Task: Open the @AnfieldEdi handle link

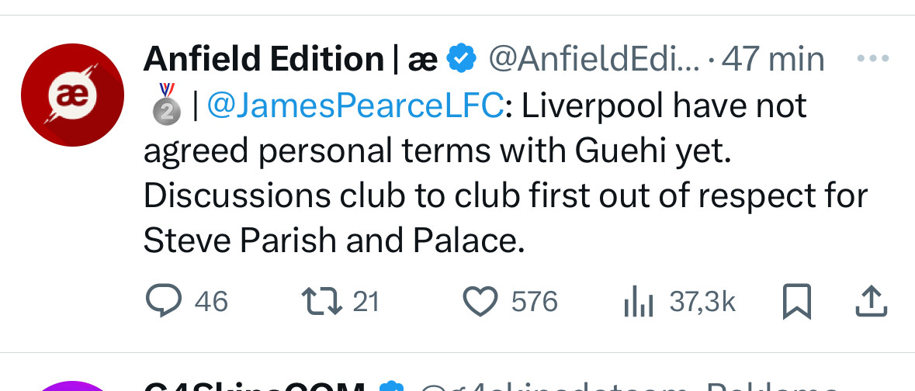Action: pos(593,59)
